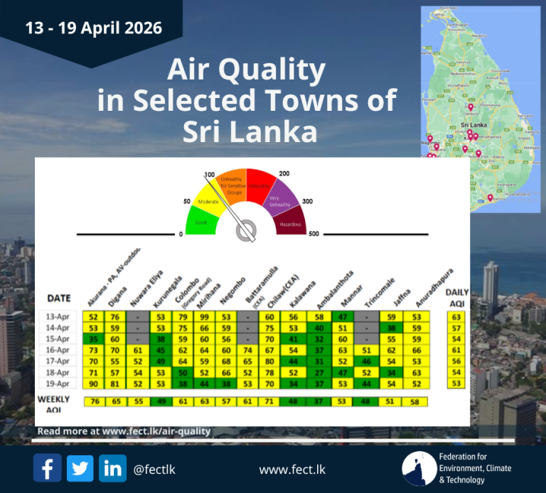Click the Akurana 19-Apr value 90
The image size is (546, 493).
[x=94, y=384]
